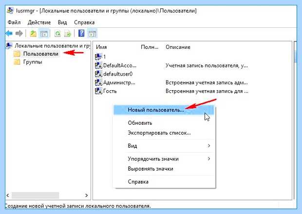Click left scroll arrow in tree pane
Image resolution: width=302 pixels, height=214 pixels.
[8, 195]
